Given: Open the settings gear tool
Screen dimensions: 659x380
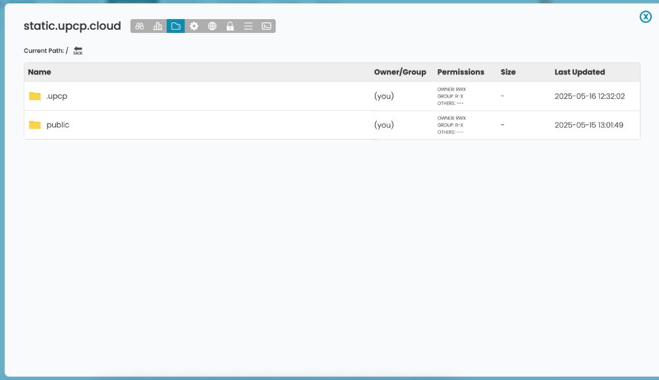Looking at the screenshot, I should (x=194, y=26).
